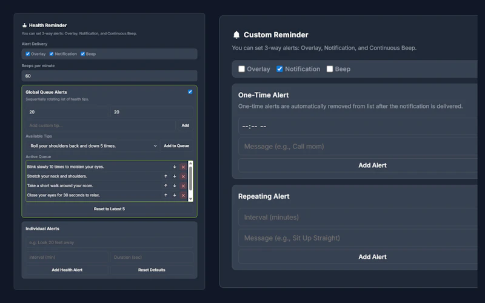Screen dimensions: 485x303
Task: Move 'Stretch your neck and shoulders' down
Action: (175, 176)
